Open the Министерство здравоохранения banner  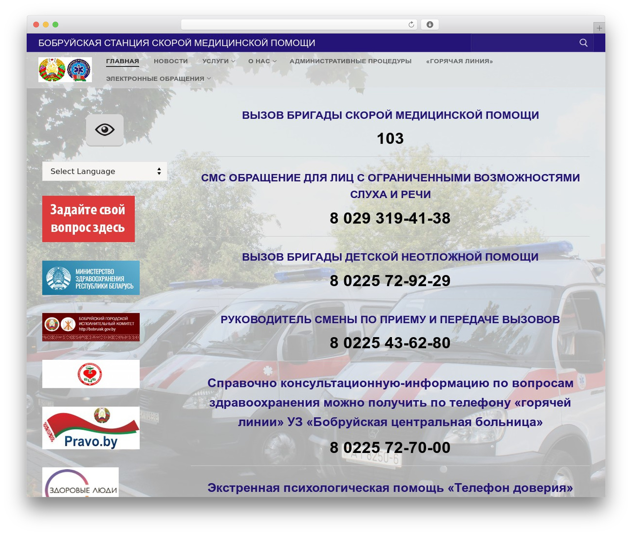(x=91, y=278)
